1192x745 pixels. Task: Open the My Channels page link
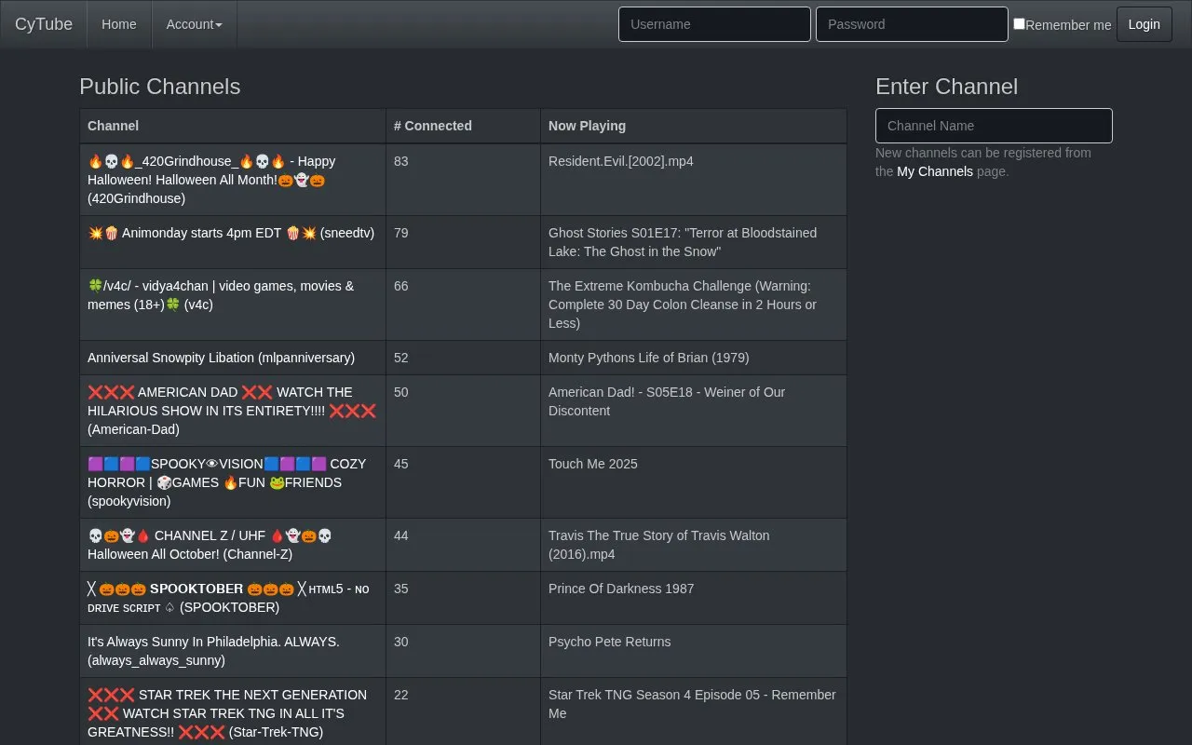click(x=935, y=171)
